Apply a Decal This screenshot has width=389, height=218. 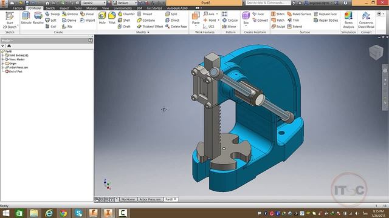(x=87, y=14)
